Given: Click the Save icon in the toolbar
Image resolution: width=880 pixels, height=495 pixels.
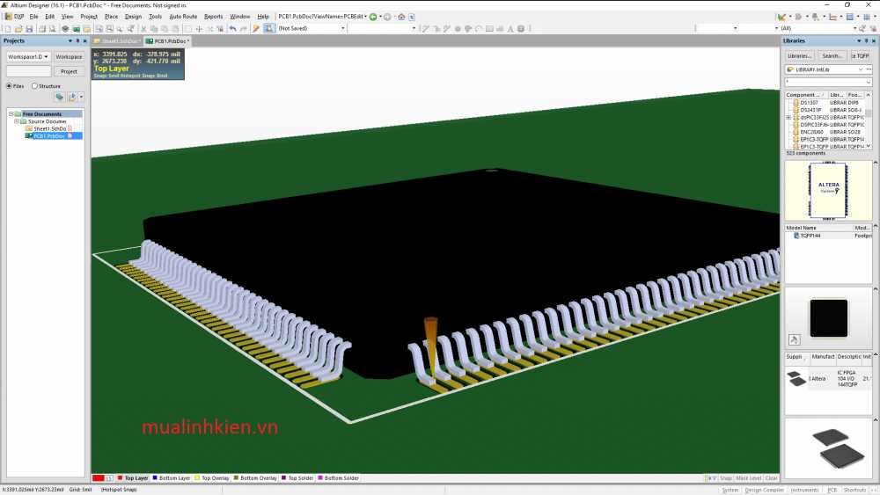Looking at the screenshot, I should [x=27, y=29].
